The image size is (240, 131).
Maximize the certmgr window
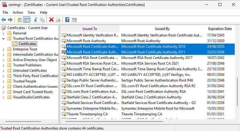coord(220,4)
